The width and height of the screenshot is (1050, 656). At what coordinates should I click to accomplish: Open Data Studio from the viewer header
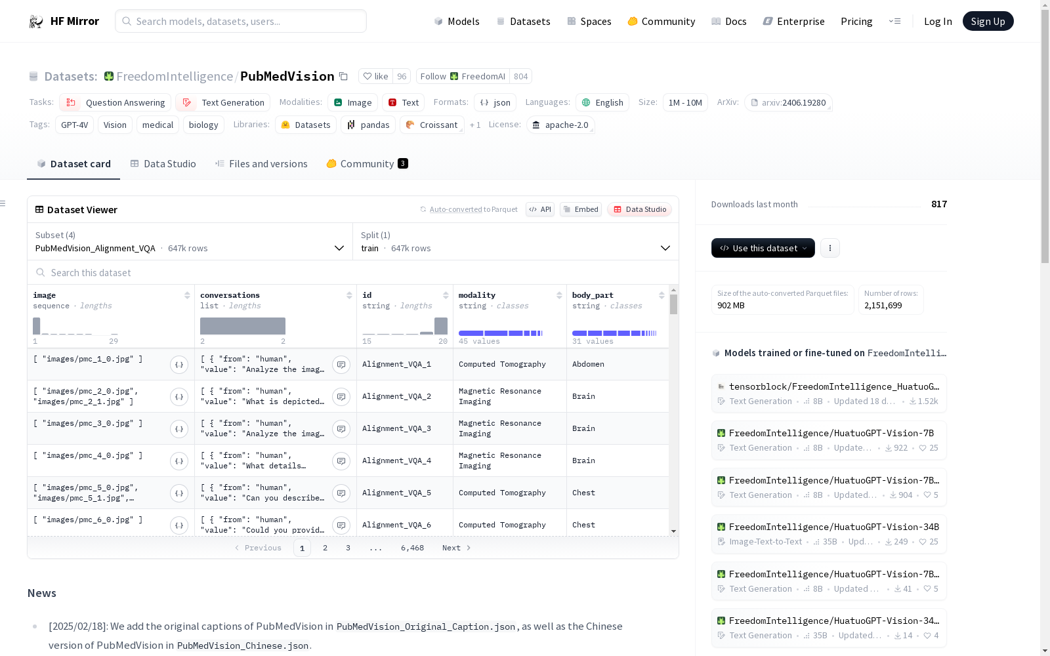640,209
